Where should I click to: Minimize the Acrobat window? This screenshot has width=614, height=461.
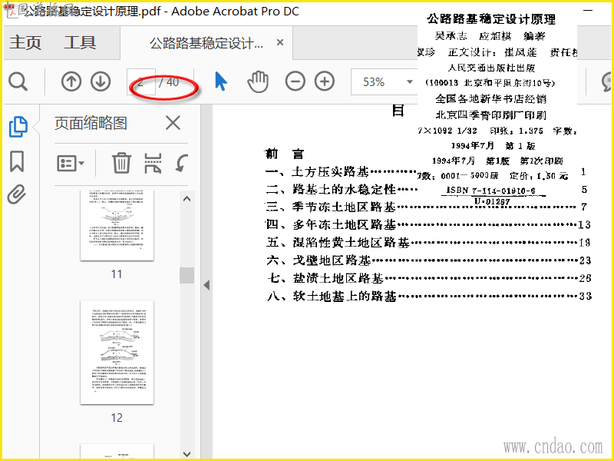[x=588, y=11]
